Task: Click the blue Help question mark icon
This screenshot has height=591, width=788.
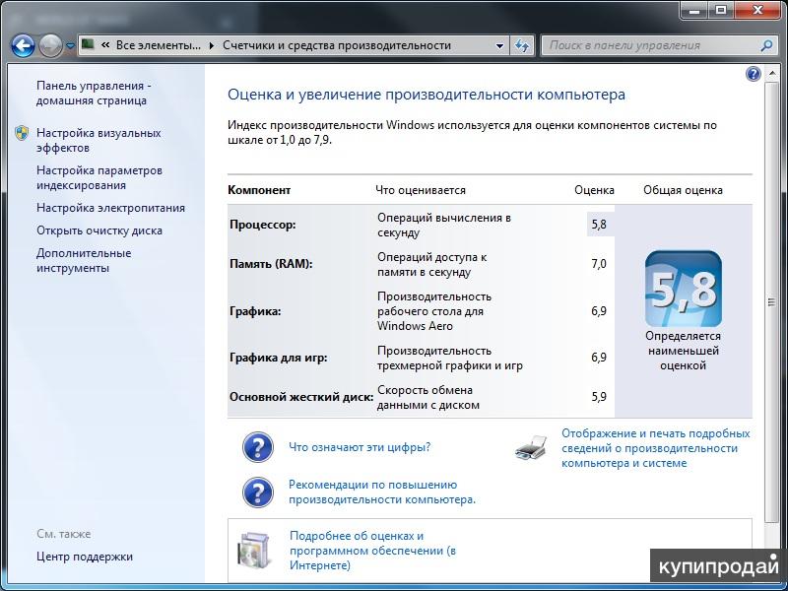Action: [754, 74]
